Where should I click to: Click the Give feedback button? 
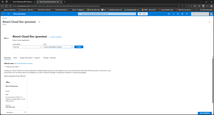[205, 113]
